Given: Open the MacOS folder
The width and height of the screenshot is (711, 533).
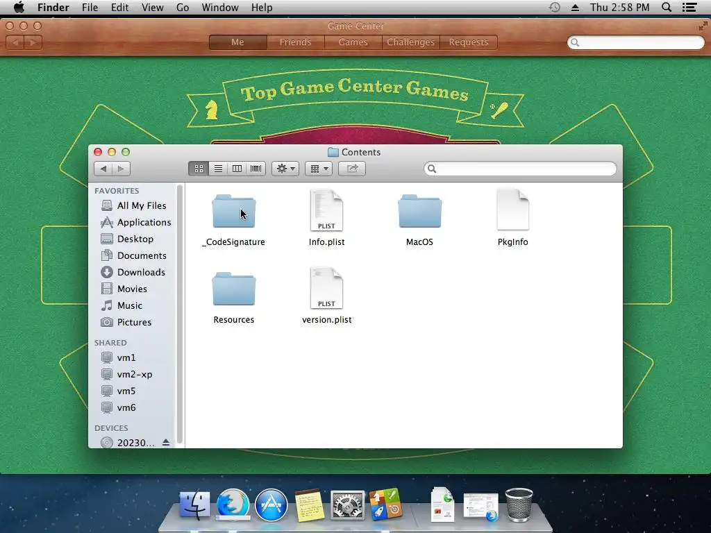Looking at the screenshot, I should pos(420,211).
